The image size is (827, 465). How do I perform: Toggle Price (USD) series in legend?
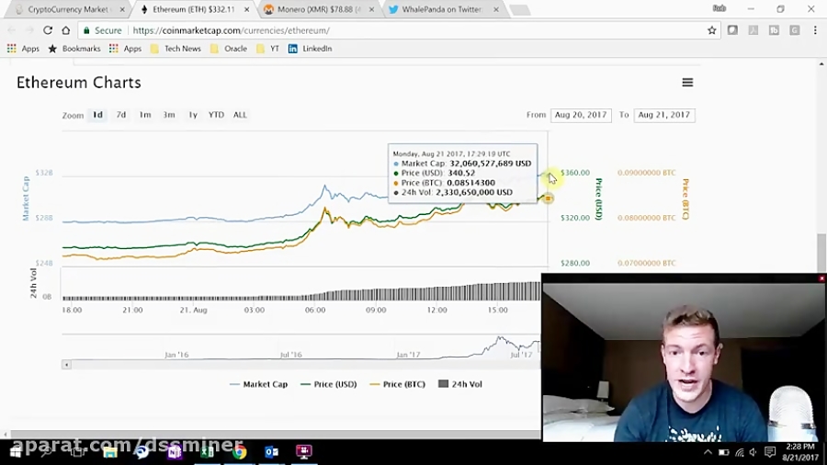coord(329,384)
